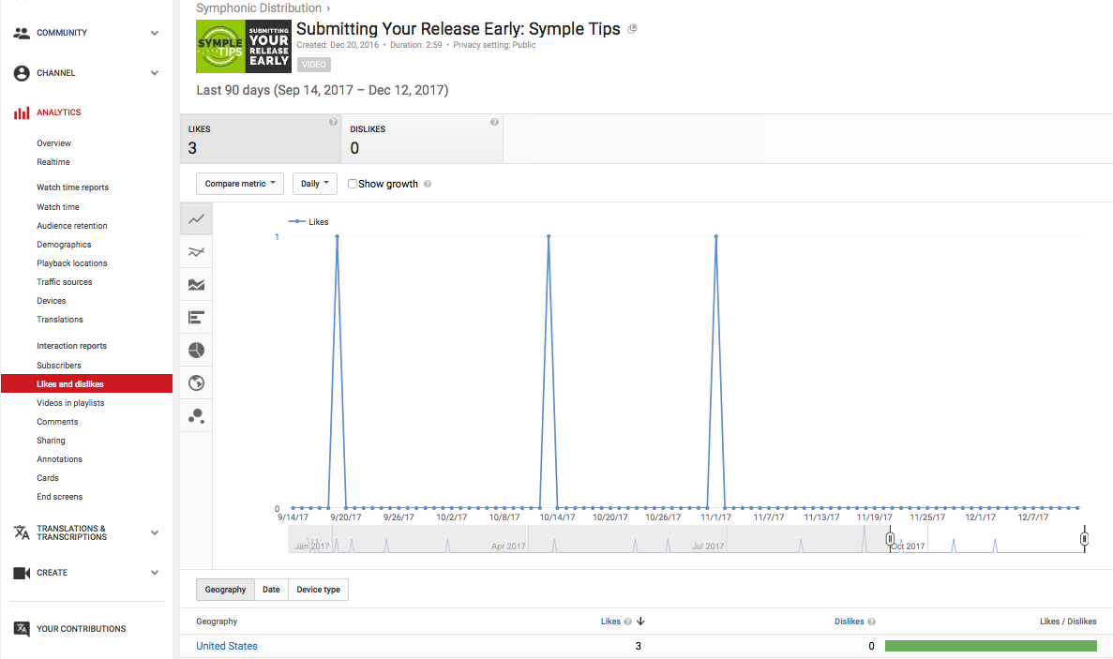This screenshot has width=1113, height=659.
Task: Select the bubble chart view icon
Action: 197,415
